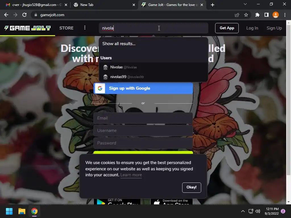Click the page vertical scrollbar
Screen dimensions: 291x218
pyautogui.click(x=288, y=100)
